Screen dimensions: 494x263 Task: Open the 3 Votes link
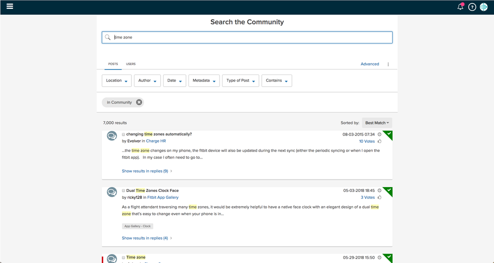[x=368, y=198]
